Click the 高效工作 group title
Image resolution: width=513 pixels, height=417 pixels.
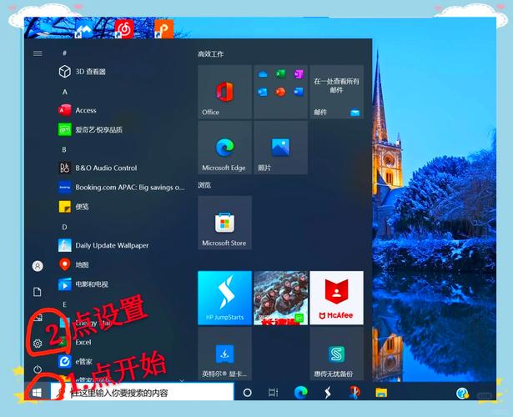click(211, 54)
